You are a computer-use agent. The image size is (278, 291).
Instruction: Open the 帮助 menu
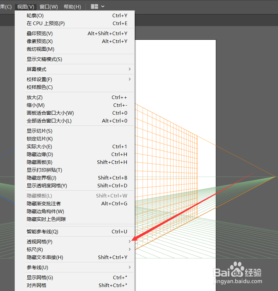pyautogui.click(x=72, y=6)
